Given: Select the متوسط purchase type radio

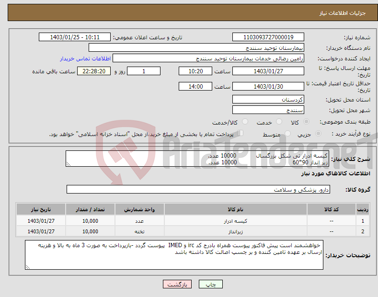Looking at the screenshot, I should click(x=287, y=133).
